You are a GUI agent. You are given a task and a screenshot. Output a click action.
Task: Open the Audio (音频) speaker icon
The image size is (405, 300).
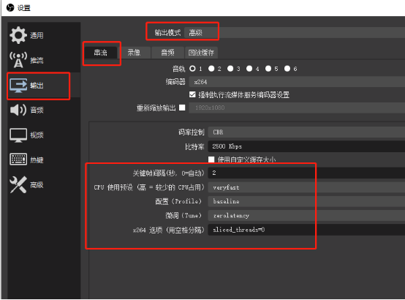point(18,110)
